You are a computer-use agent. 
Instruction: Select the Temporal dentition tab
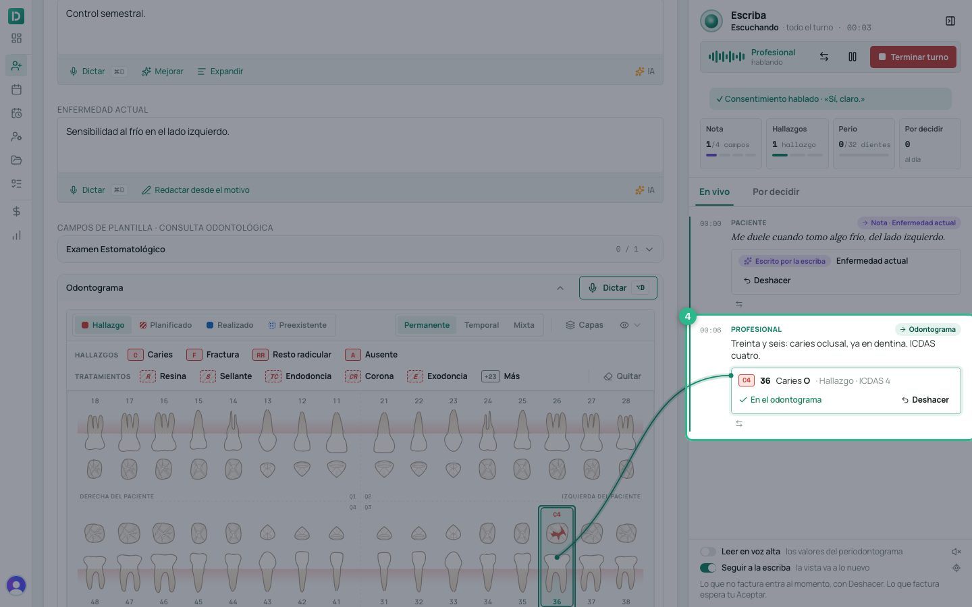coord(481,325)
